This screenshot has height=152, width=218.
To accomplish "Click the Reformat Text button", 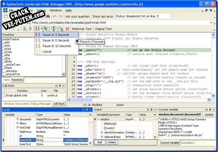I will click(82, 29).
